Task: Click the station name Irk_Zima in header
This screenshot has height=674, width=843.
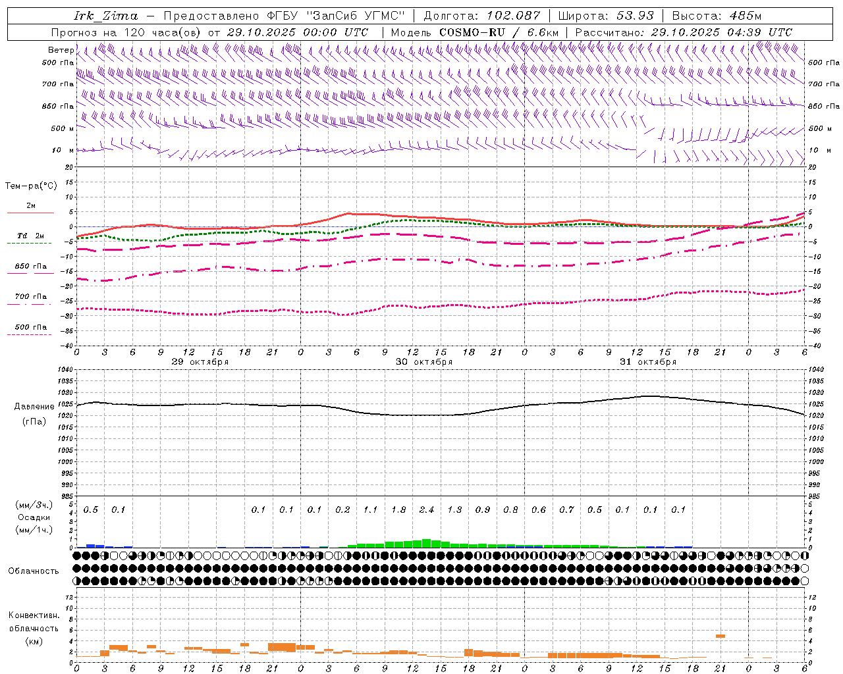Action: [x=106, y=16]
